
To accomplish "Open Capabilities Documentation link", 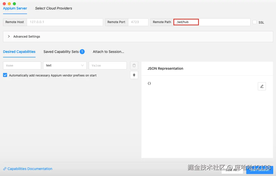I will point(28,169).
